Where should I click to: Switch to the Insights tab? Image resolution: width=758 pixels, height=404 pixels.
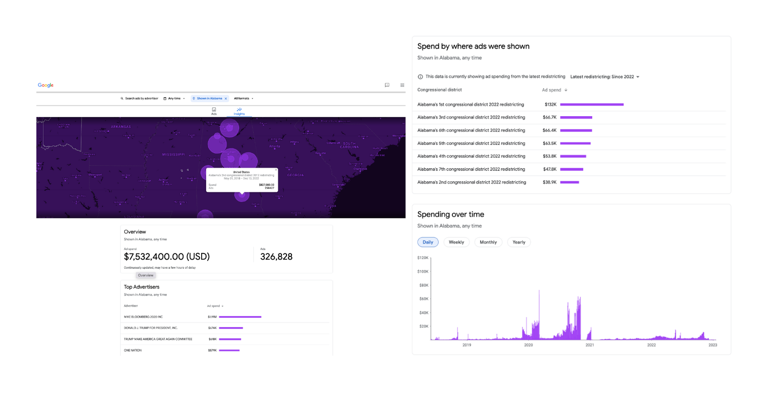pyautogui.click(x=239, y=111)
